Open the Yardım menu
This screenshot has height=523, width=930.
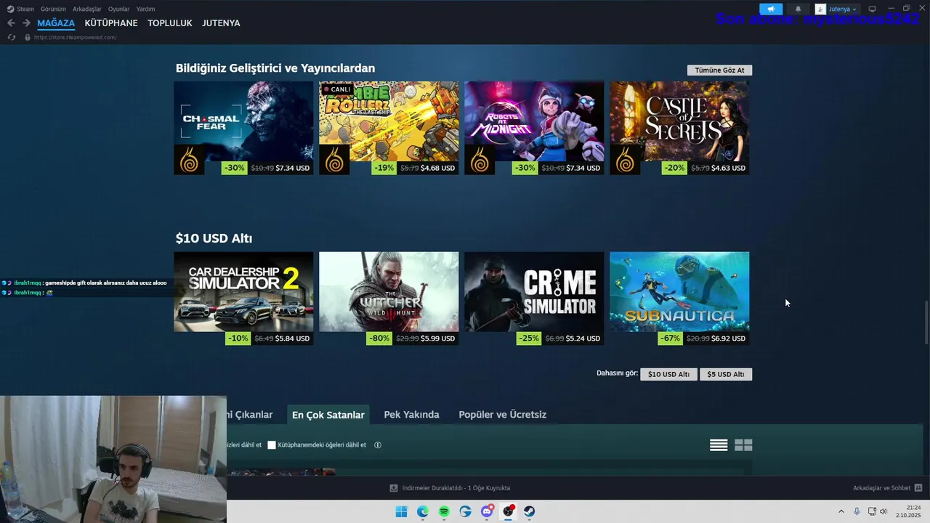click(146, 9)
